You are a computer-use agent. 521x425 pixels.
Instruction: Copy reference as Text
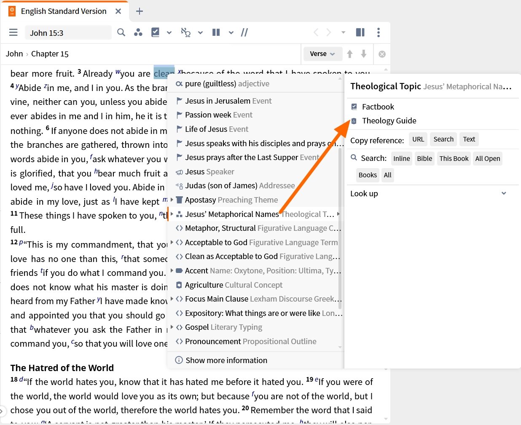469,139
